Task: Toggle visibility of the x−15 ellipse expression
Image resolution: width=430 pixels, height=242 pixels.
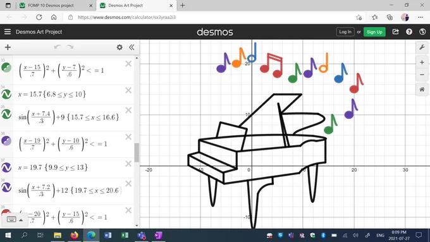Action: (x=6, y=68)
